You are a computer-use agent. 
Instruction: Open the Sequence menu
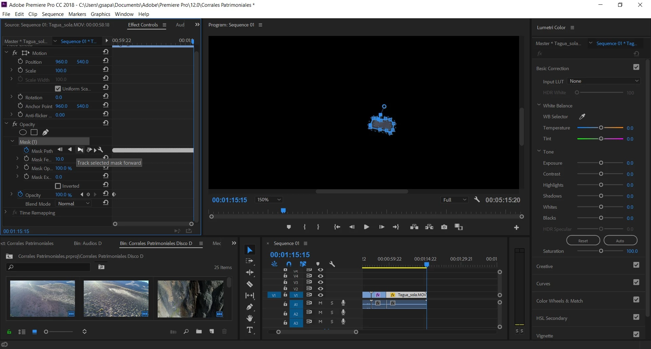click(53, 14)
